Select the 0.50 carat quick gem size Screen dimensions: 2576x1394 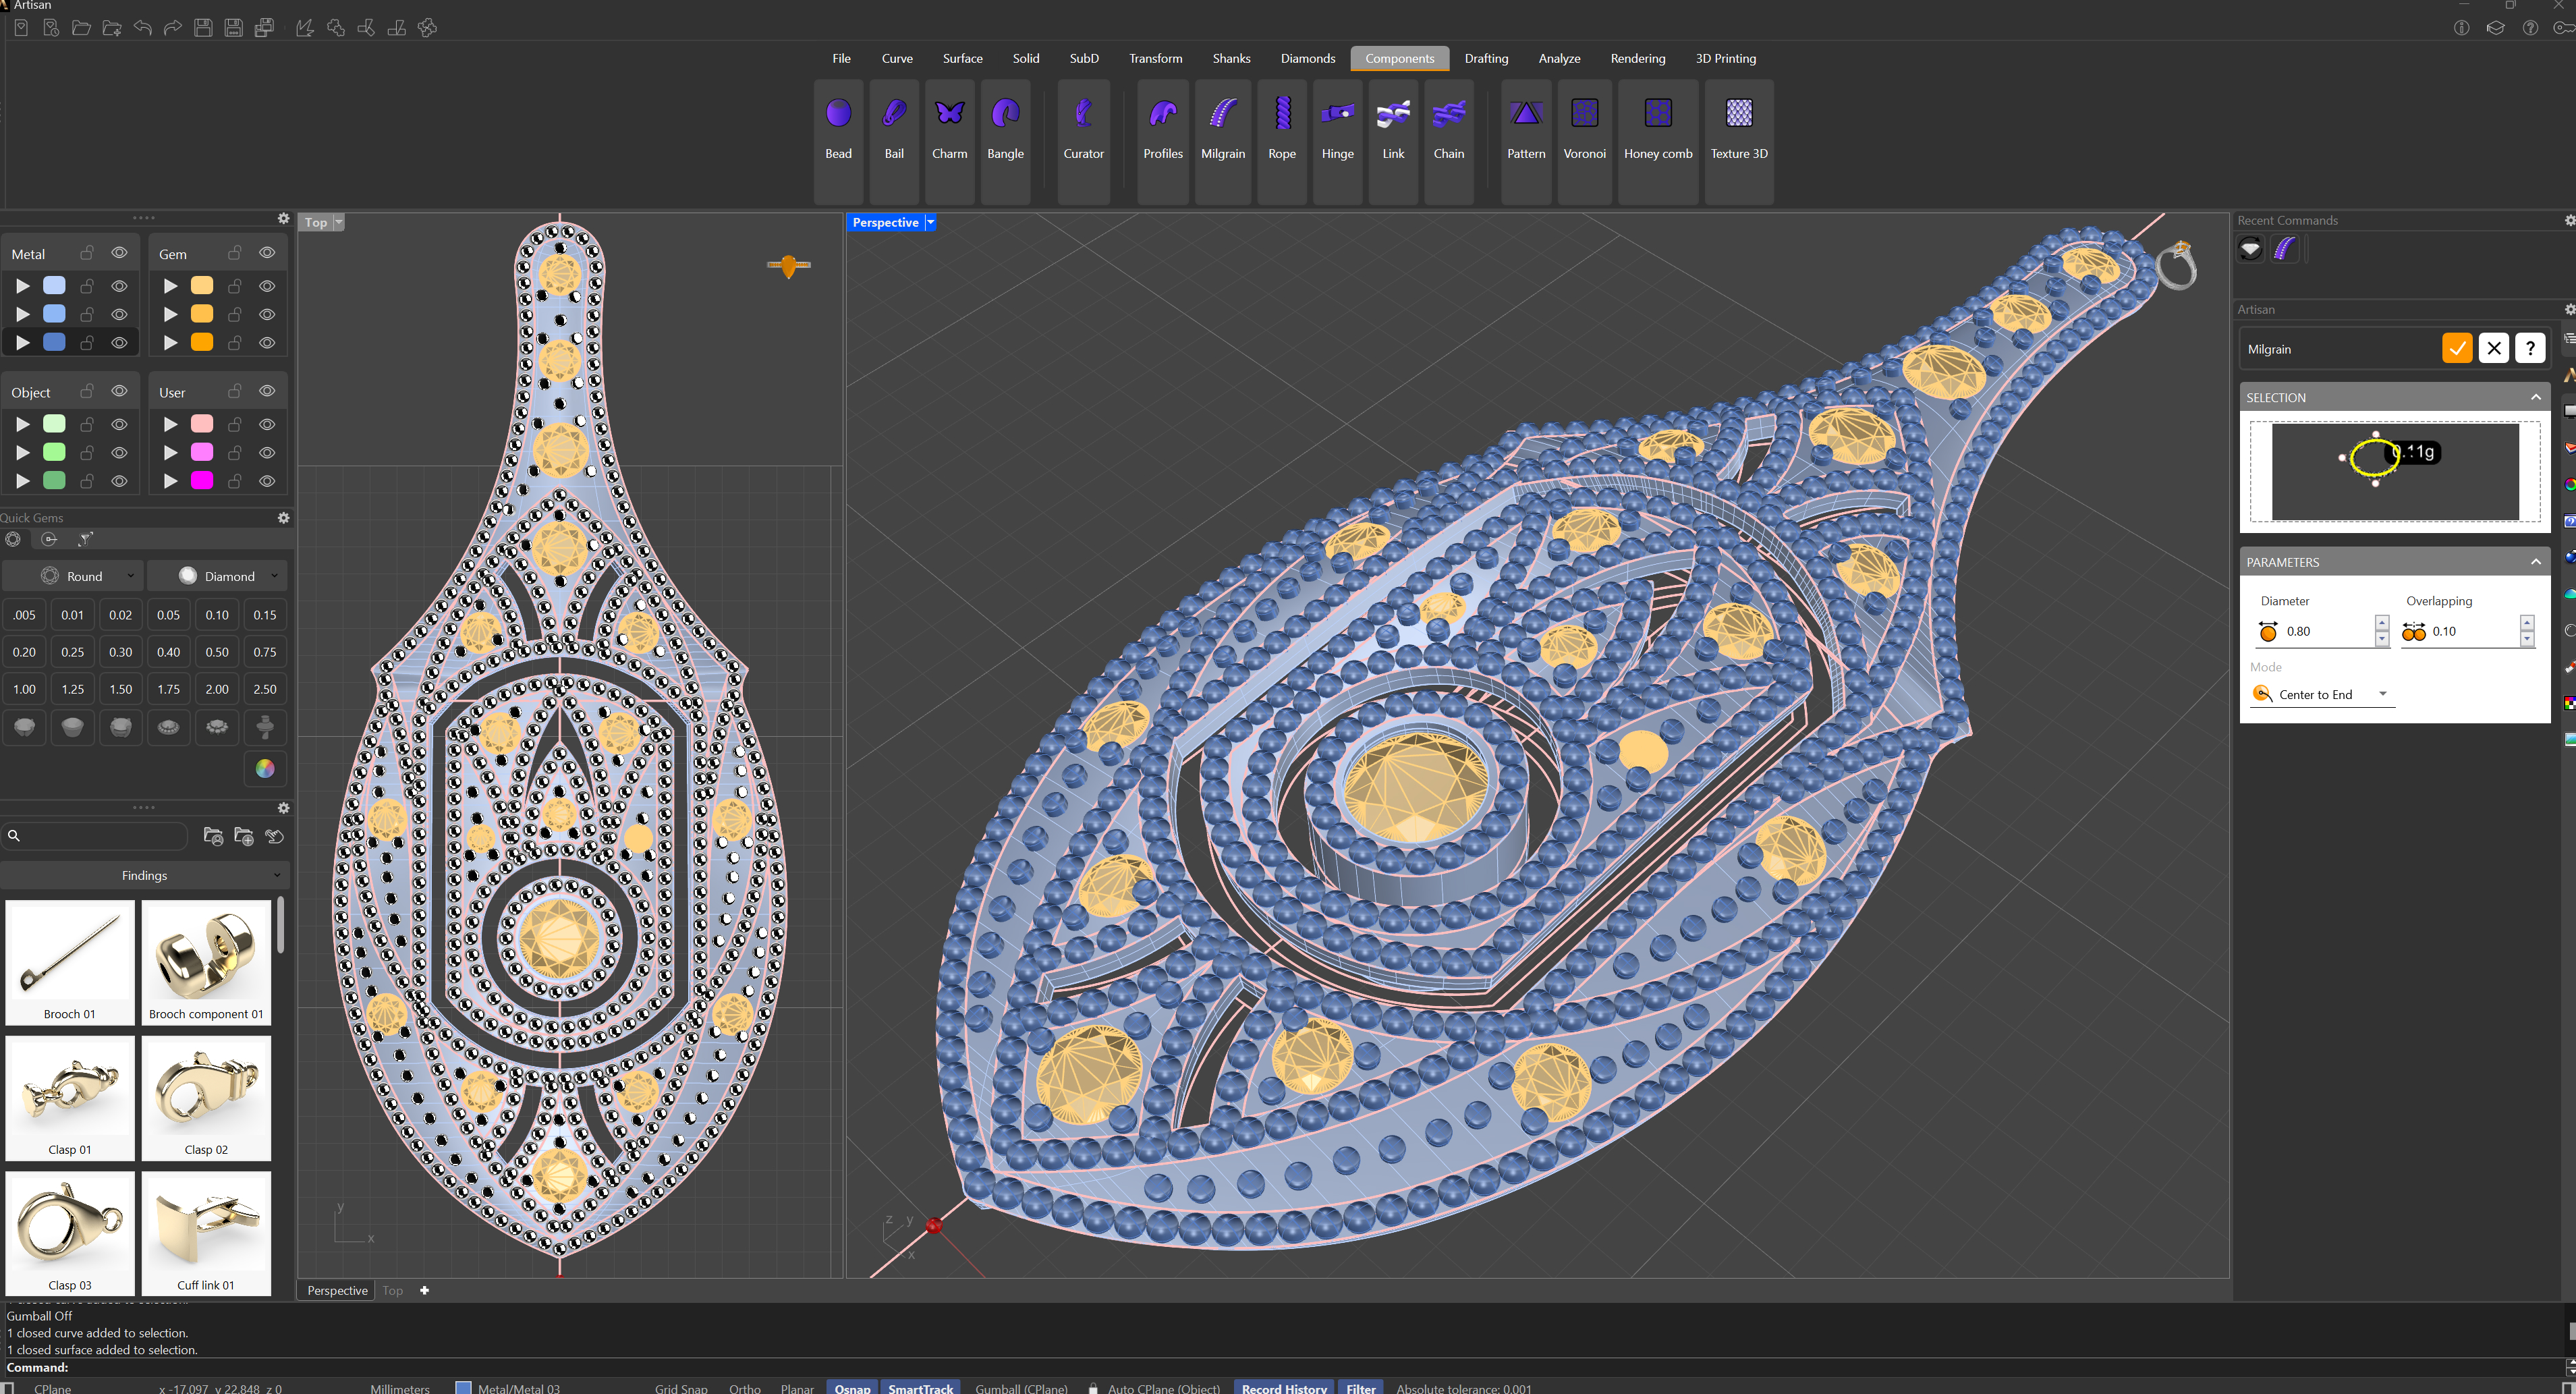pyautogui.click(x=216, y=652)
